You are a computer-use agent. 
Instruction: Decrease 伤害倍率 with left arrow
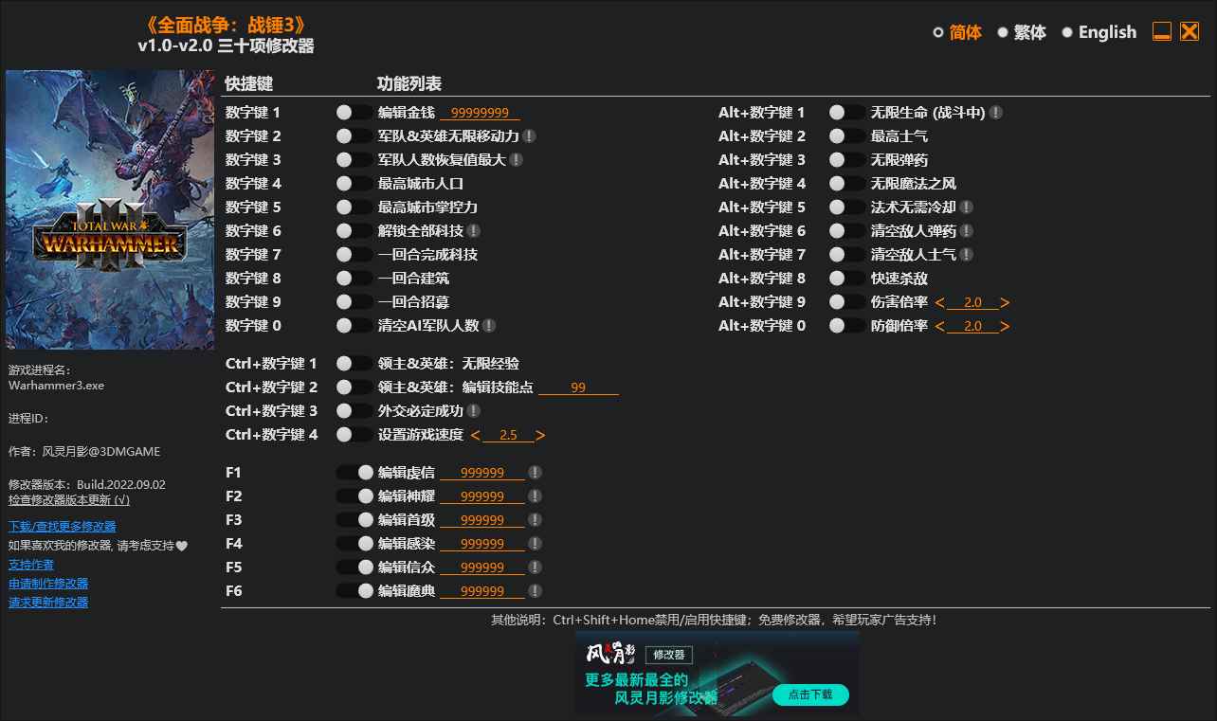pyautogui.click(x=940, y=303)
